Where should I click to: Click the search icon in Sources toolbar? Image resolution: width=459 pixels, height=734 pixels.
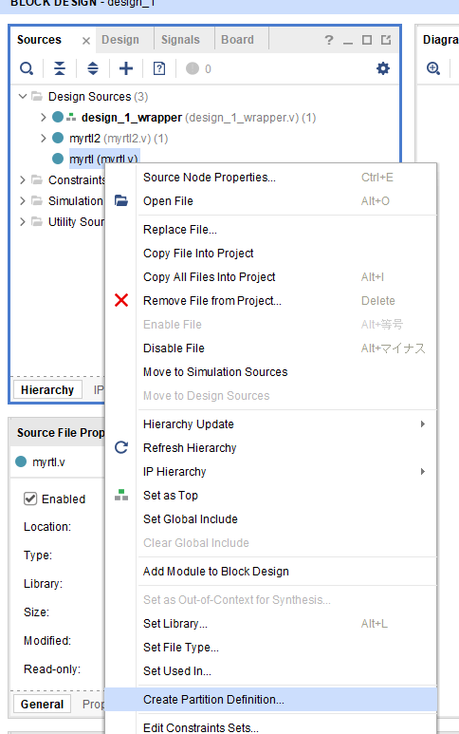tap(27, 68)
